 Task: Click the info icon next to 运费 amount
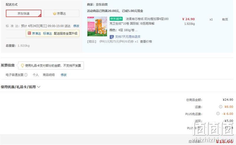pos(220,107)
